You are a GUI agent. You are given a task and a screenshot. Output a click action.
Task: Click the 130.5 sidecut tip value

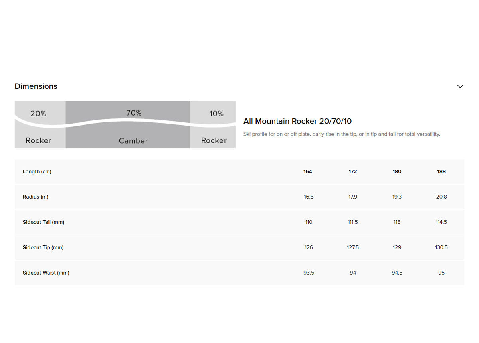441,247
